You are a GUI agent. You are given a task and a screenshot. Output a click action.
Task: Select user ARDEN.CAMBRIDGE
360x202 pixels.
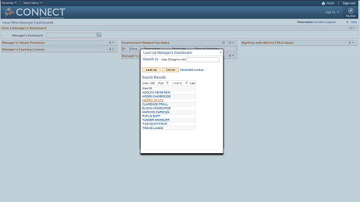pyautogui.click(x=156, y=97)
